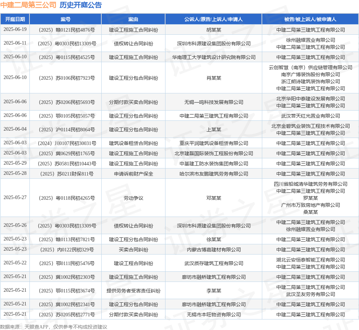Click defendant 云创智慧（南京）供应链管理有限公司
The image size is (359, 330).
coord(311,67)
